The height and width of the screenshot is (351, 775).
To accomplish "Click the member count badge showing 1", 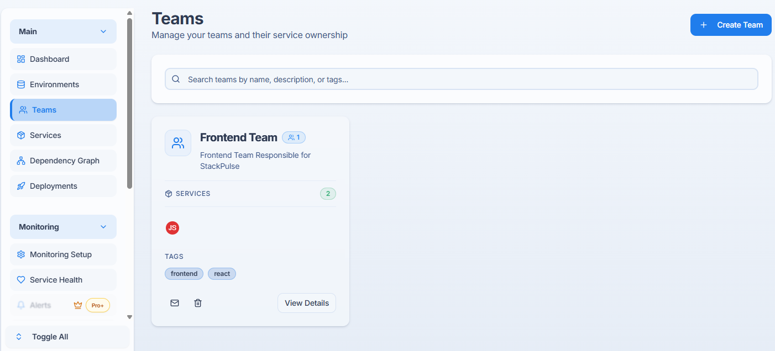I will [294, 137].
